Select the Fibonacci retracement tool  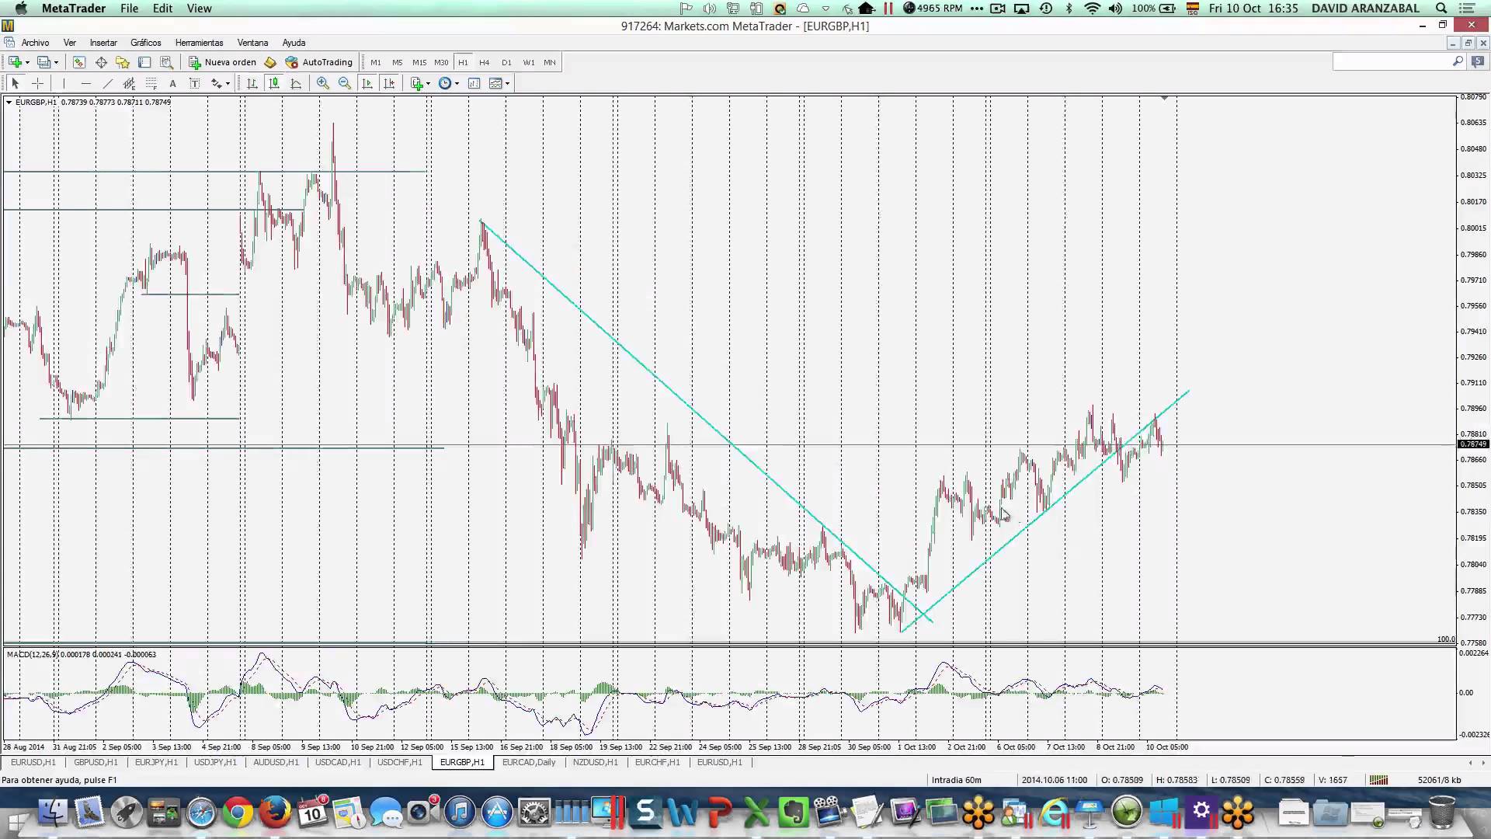151,83
